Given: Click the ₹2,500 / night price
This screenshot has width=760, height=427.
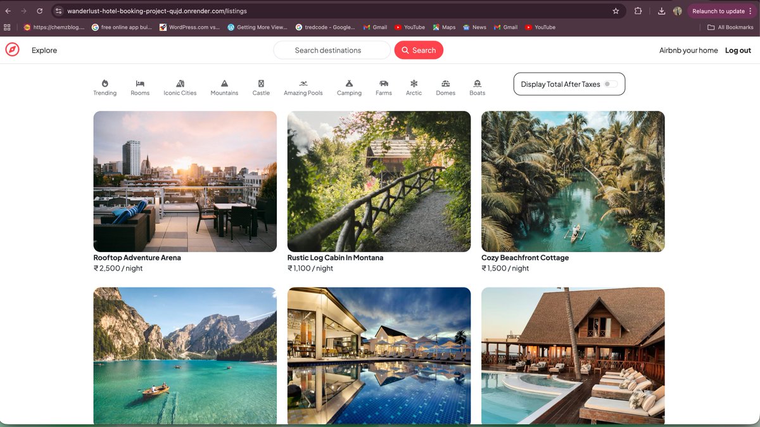Looking at the screenshot, I should point(118,269).
